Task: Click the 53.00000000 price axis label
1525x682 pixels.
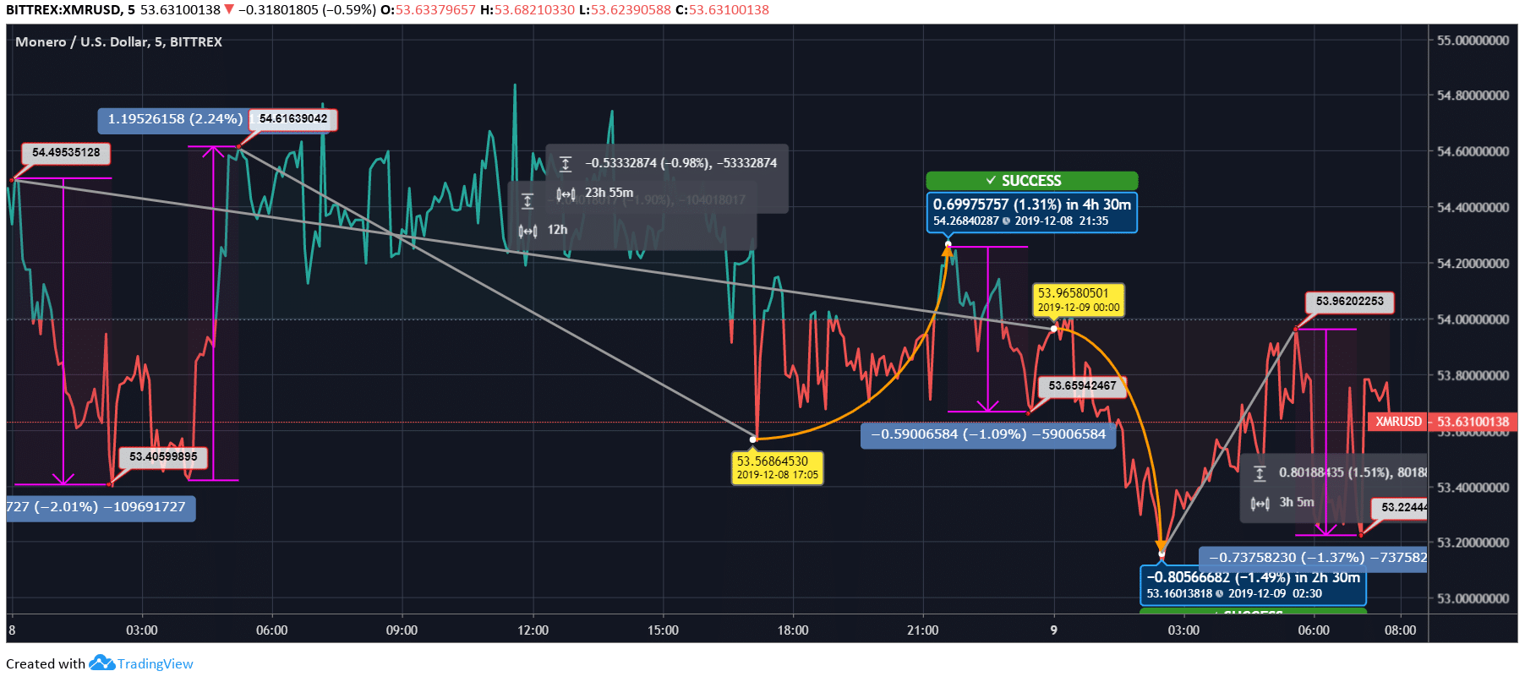Action: point(1473,598)
